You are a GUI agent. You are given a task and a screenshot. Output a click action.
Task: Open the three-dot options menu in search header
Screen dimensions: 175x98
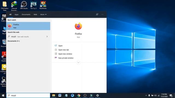click(103, 14)
